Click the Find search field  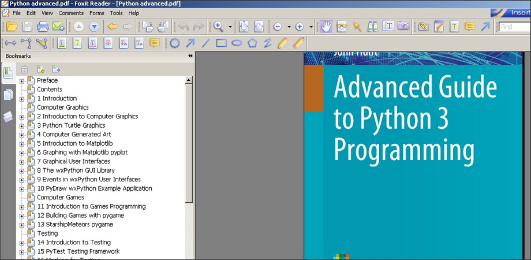tap(514, 27)
